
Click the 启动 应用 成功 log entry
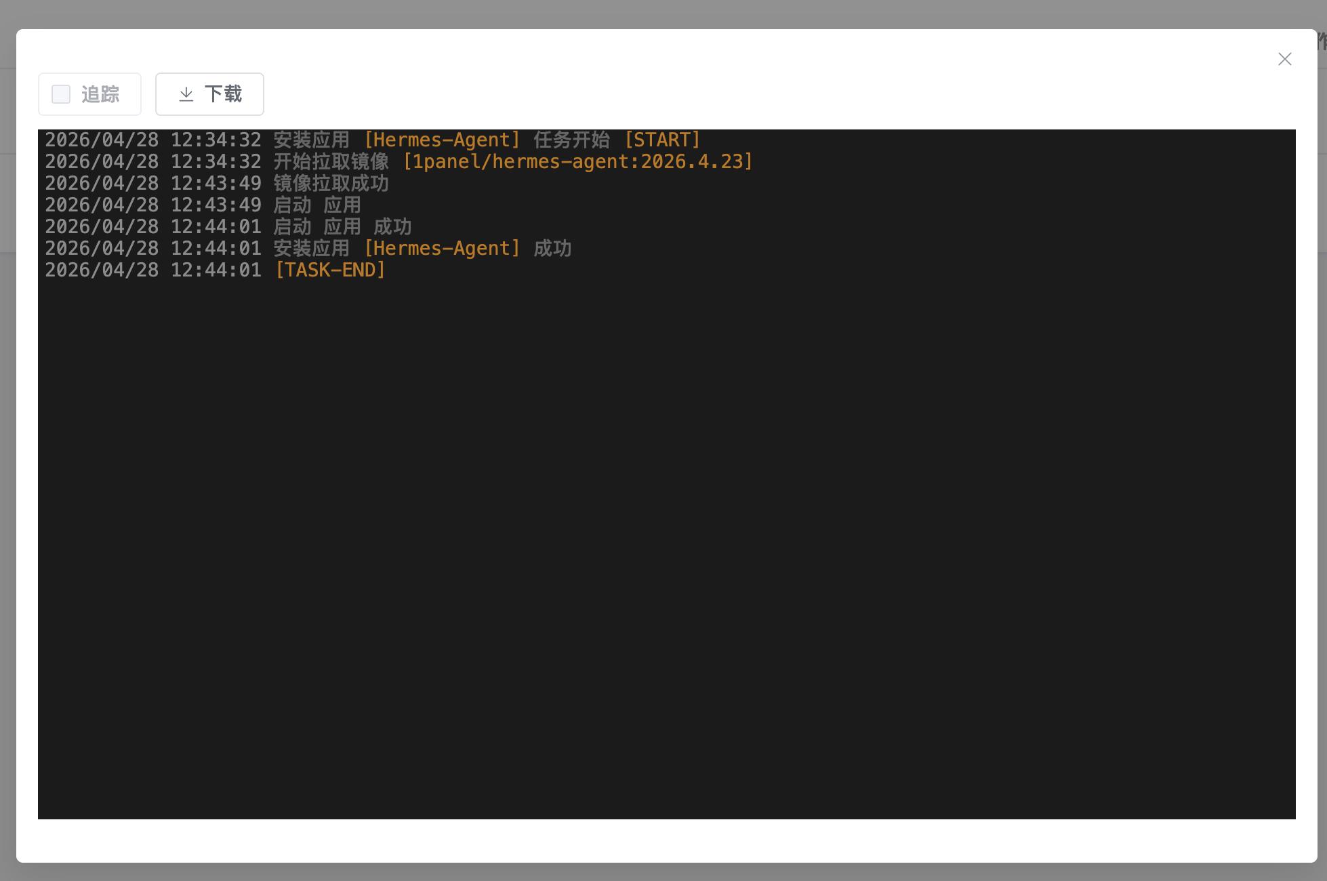(342, 227)
